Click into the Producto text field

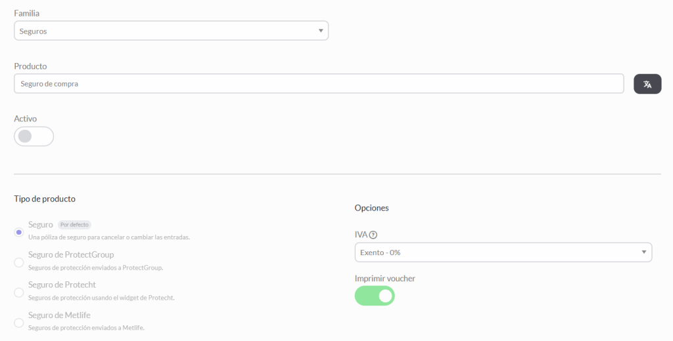point(319,83)
